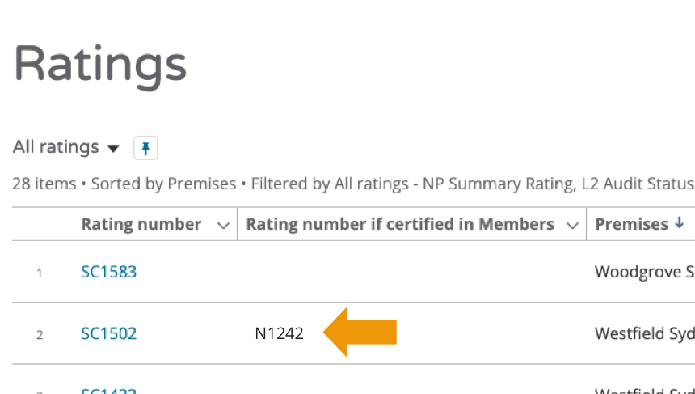
Task: Open the partially visible SC1423 rating link
Action: pyautogui.click(x=108, y=390)
